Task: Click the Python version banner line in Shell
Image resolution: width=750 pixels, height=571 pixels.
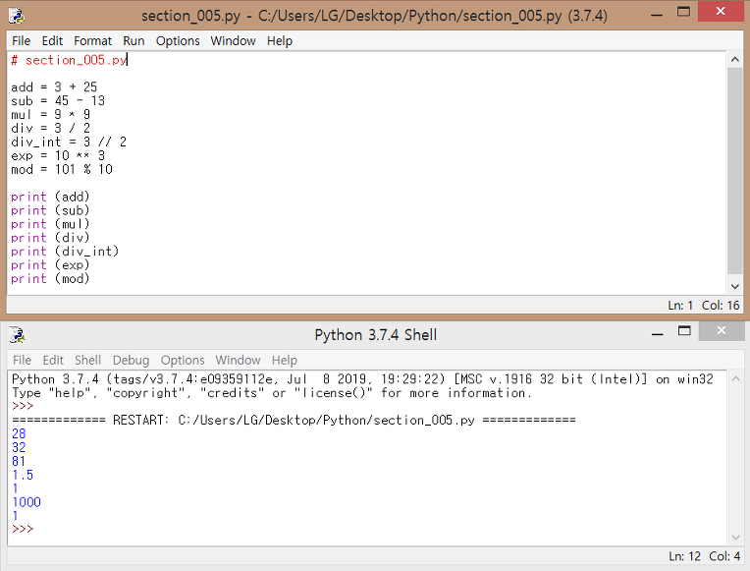Action: coord(362,379)
